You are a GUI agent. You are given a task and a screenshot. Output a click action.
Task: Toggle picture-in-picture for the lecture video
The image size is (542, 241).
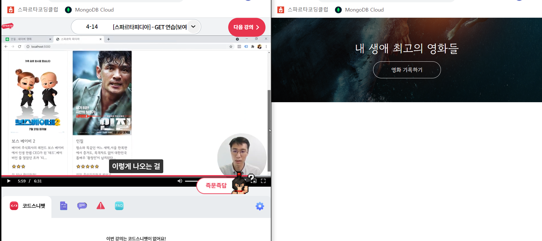click(x=254, y=181)
